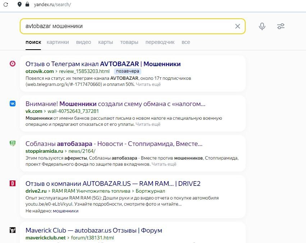Expand Читать ещё in otzovik snippet

(x=148, y=84)
